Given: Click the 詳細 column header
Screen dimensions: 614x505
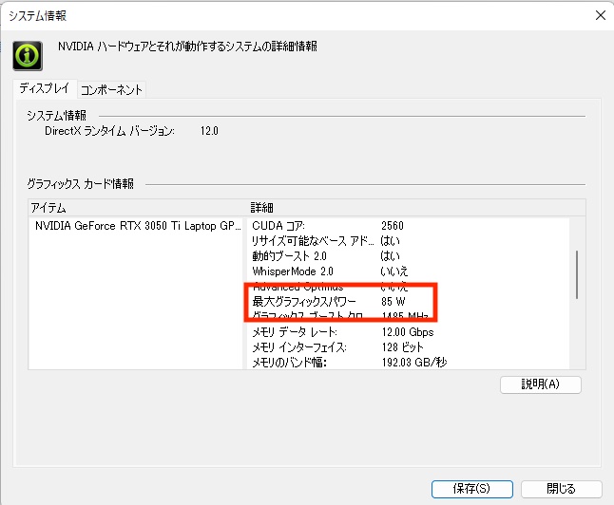Looking at the screenshot, I should 416,208.
